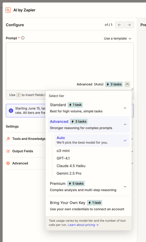This screenshot has height=242, width=146.
Task: Click the Advanced settings gear icon
Action: point(8,163)
